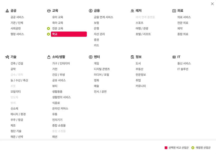Click the 의료 medical kit icon
The width and height of the screenshot is (216, 154).
point(174,11)
